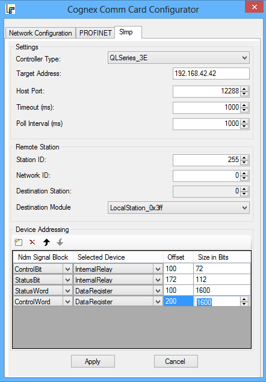The width and height of the screenshot is (266, 382).
Task: Open the StatusWord row DataRegister device dropdown
Action: pos(158,290)
